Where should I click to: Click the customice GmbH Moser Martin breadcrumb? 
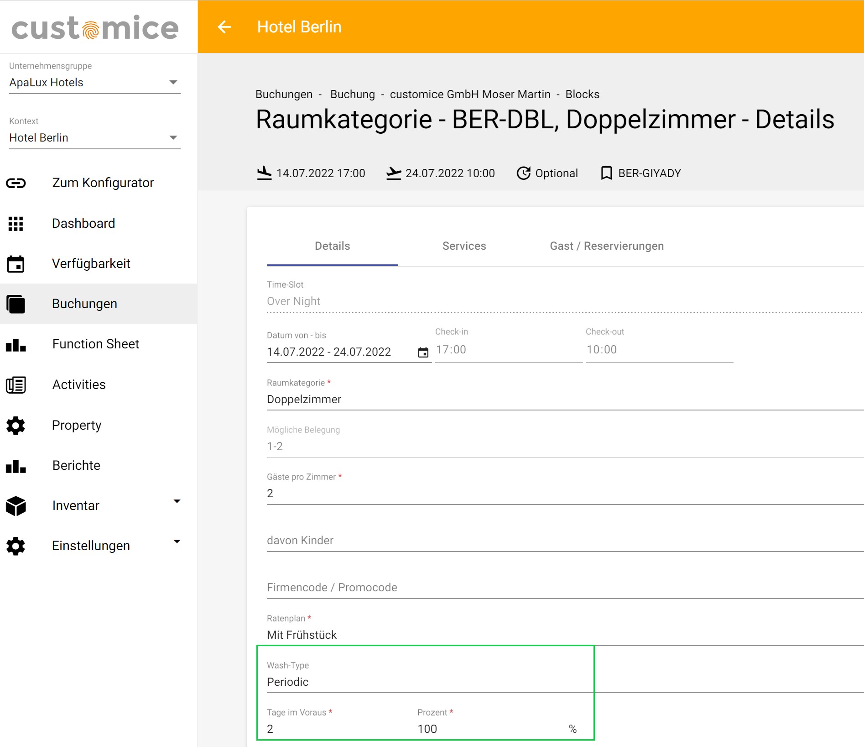click(x=470, y=95)
